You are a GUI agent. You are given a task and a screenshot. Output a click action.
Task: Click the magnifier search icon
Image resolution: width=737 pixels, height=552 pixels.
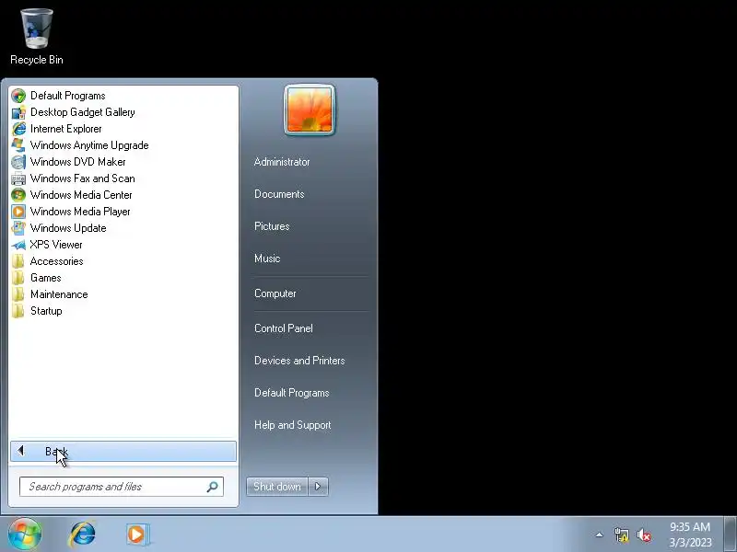[x=213, y=487]
